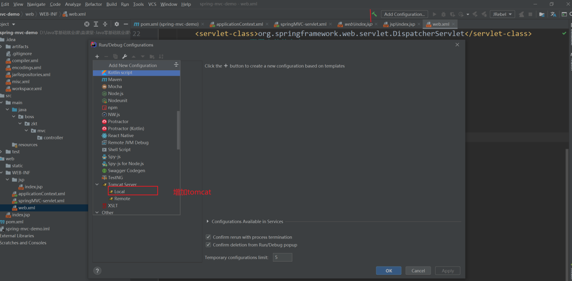572x281 pixels.
Task: Select Swagger Codegen configuration type
Action: [136, 170]
